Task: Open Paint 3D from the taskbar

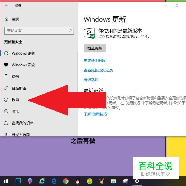Action: point(30,181)
